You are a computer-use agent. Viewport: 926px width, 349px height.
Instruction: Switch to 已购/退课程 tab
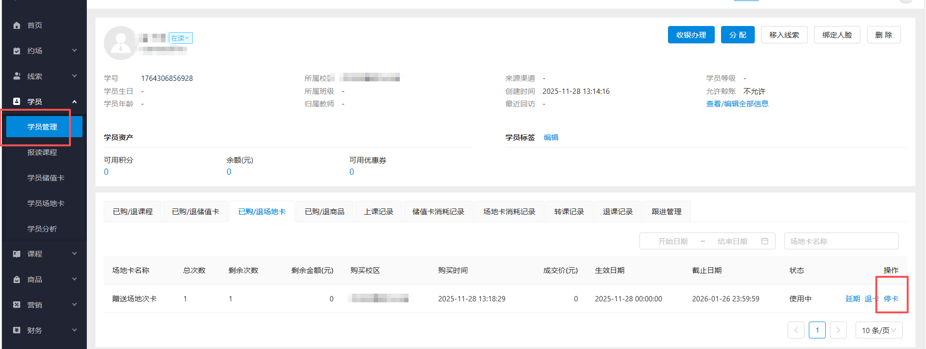point(133,211)
